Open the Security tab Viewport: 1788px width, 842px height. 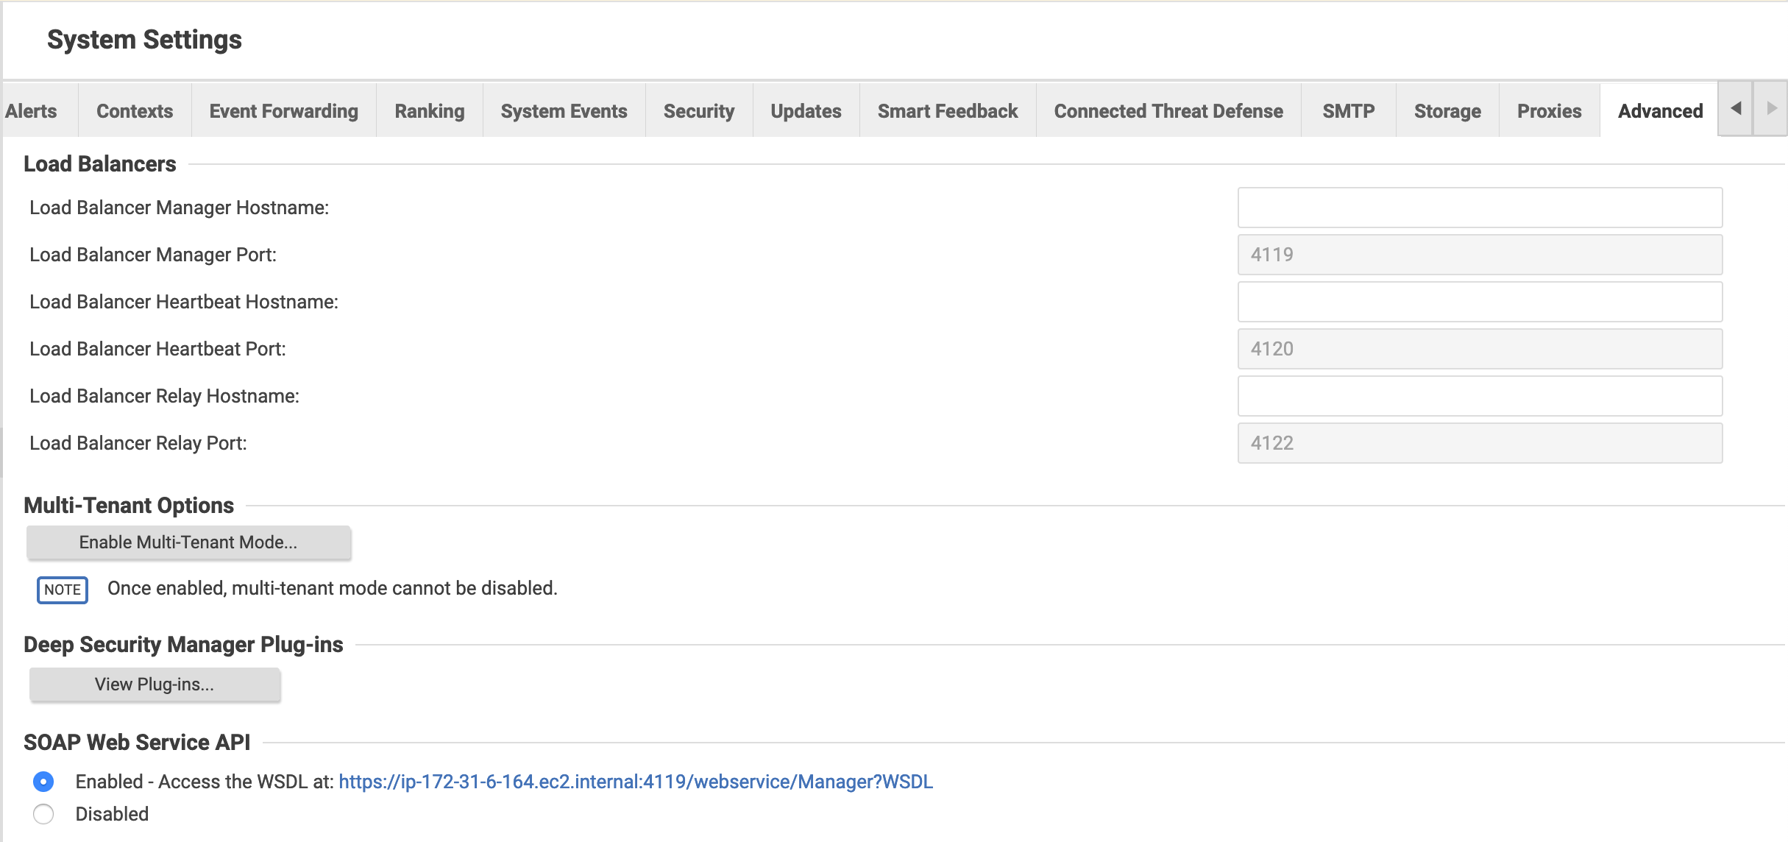[698, 111]
